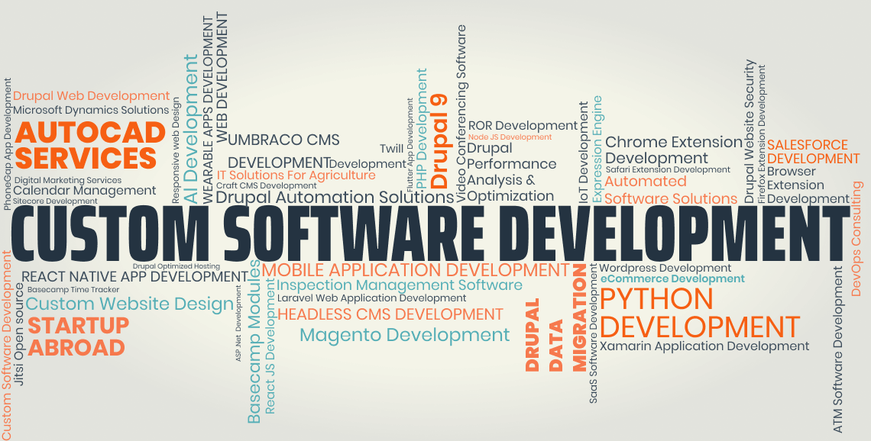Select the REACT NATIVE APP DEVELOPMENT phrase

134,276
